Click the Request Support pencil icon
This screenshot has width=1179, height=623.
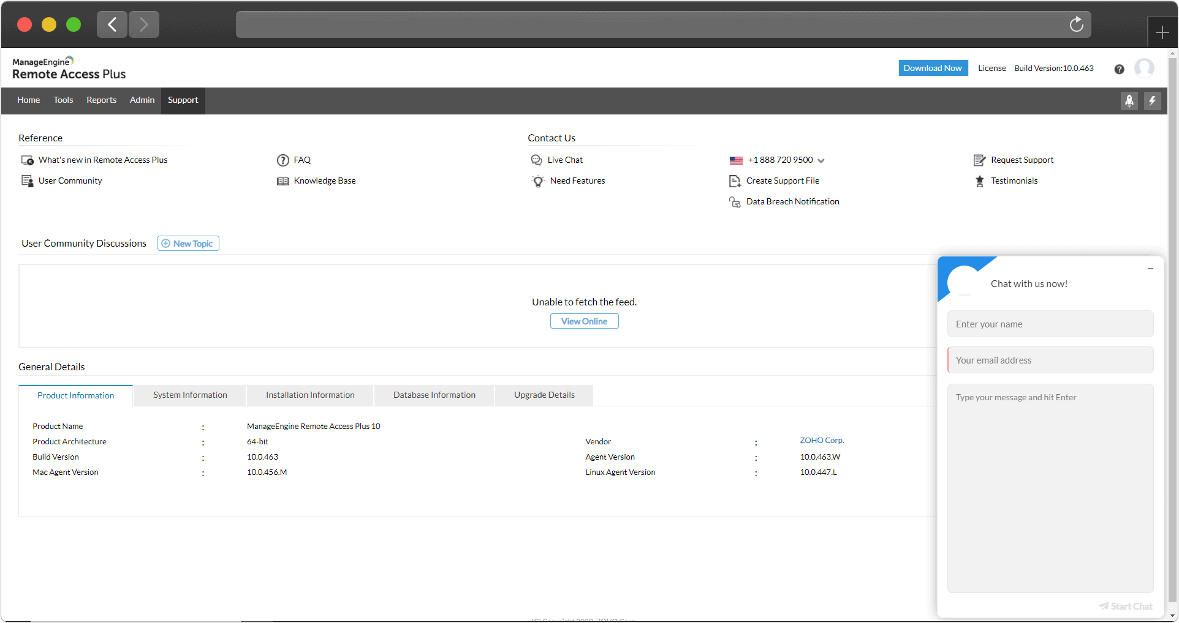(x=979, y=160)
